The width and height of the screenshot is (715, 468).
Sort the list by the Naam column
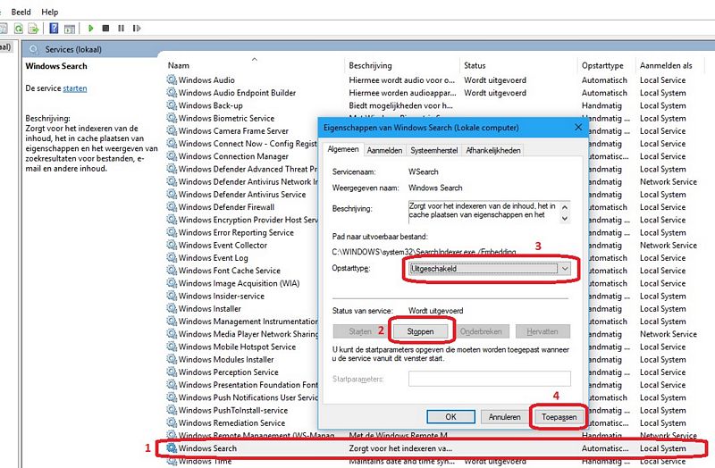pyautogui.click(x=178, y=65)
